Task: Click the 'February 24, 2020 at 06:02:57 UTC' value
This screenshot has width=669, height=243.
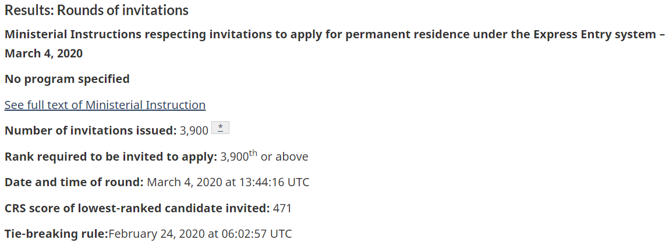Action: [x=200, y=234]
